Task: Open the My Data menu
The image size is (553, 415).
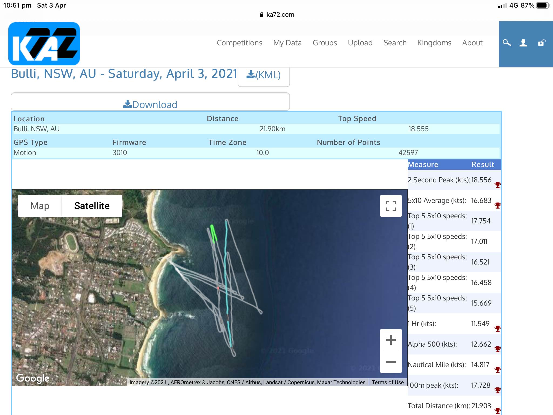Action: tap(287, 43)
